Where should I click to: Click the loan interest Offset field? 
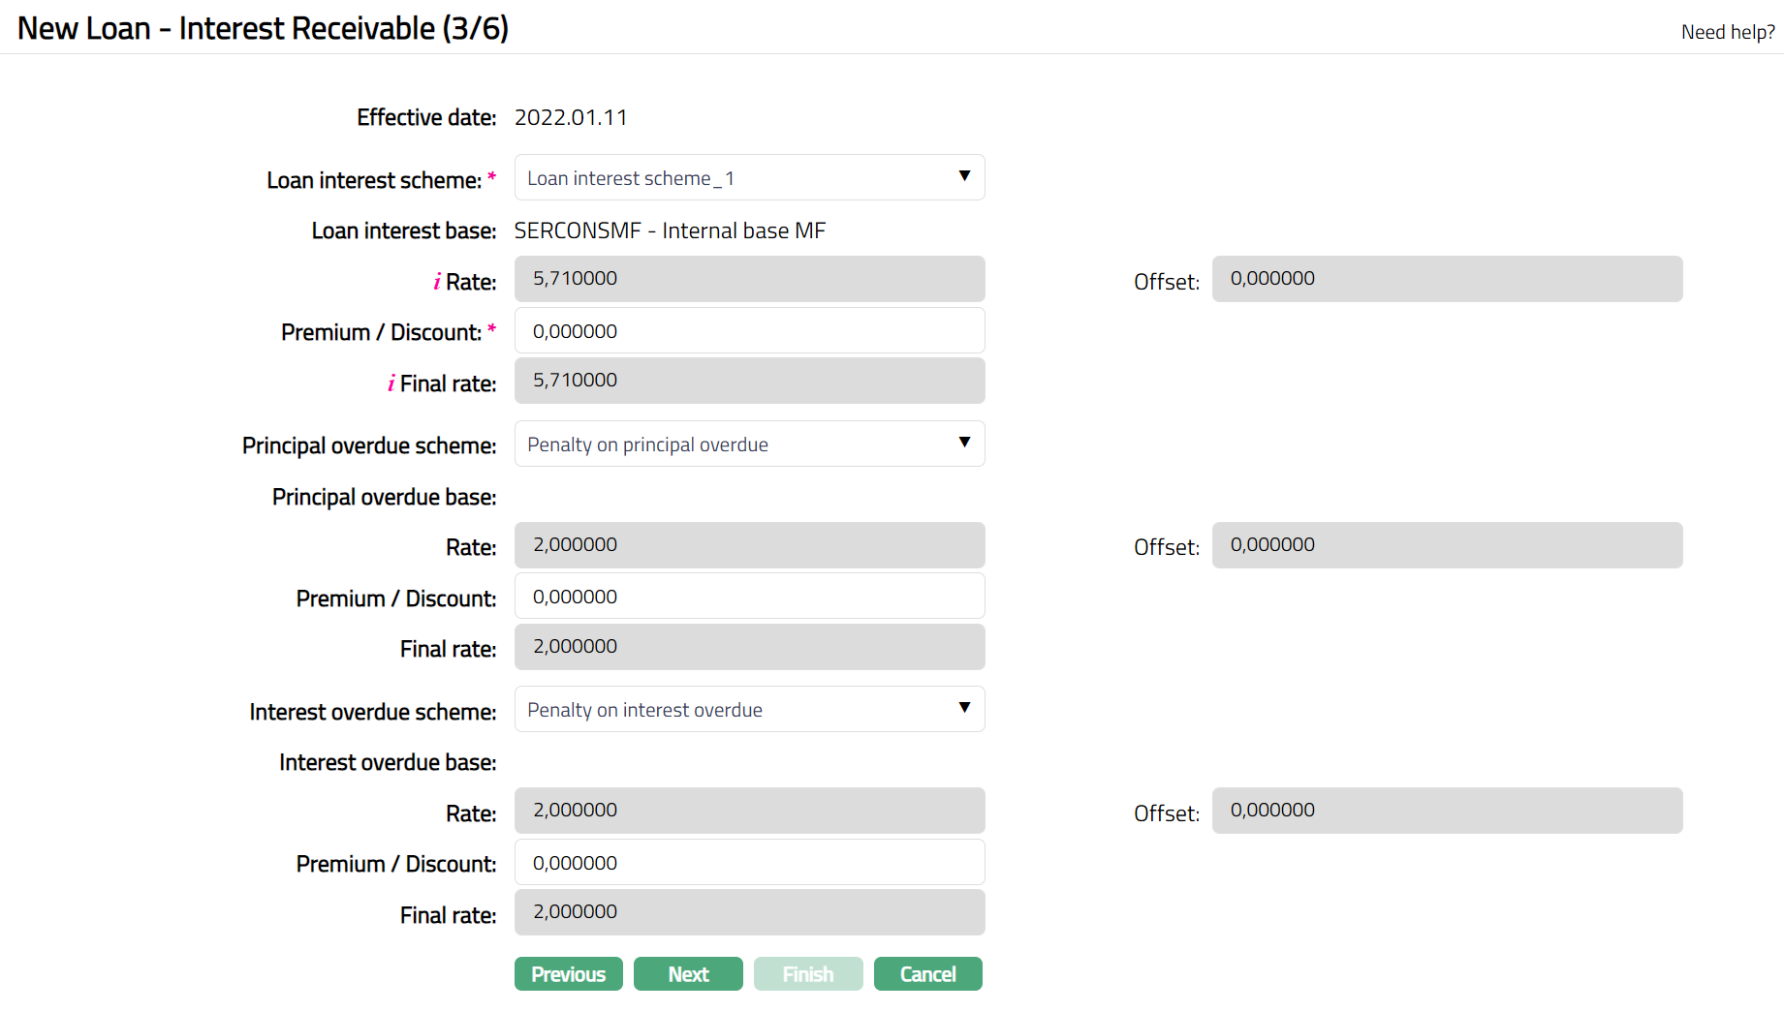1447,279
